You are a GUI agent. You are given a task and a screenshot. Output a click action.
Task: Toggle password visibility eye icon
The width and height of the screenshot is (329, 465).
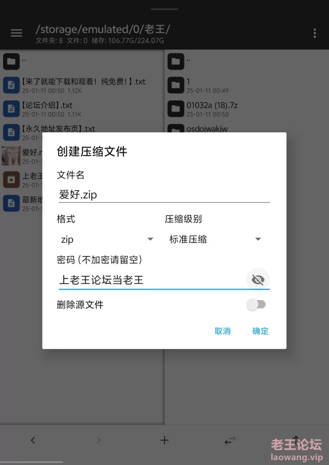pyautogui.click(x=258, y=280)
